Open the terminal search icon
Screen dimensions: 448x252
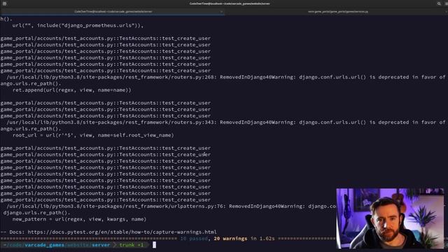(439, 3)
